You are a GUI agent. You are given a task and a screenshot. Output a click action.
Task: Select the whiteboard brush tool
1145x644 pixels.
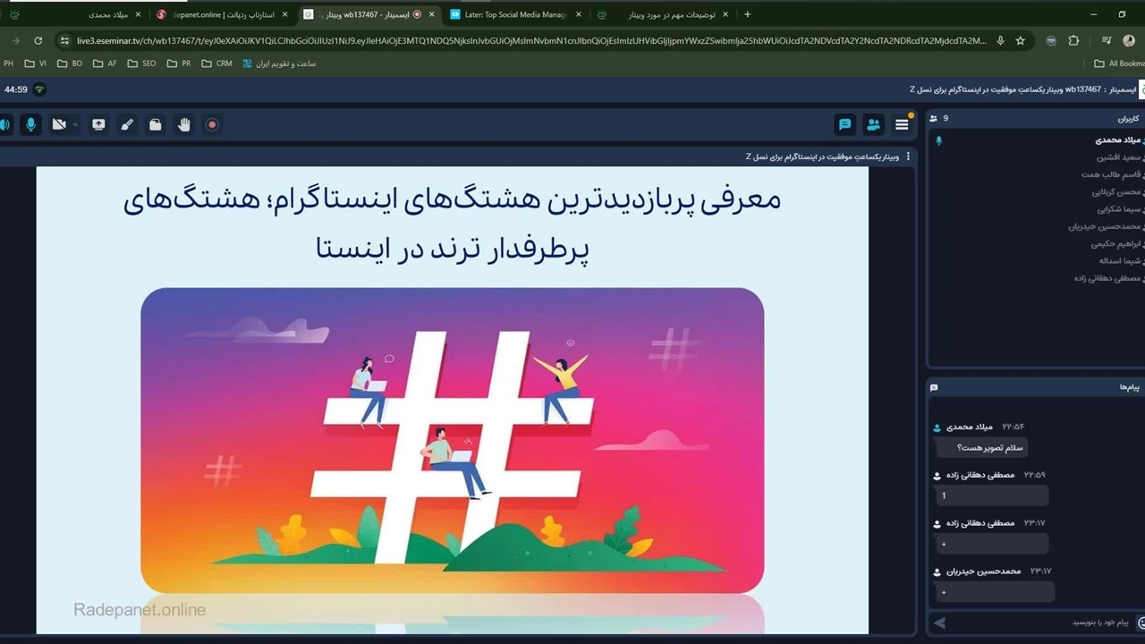(127, 125)
